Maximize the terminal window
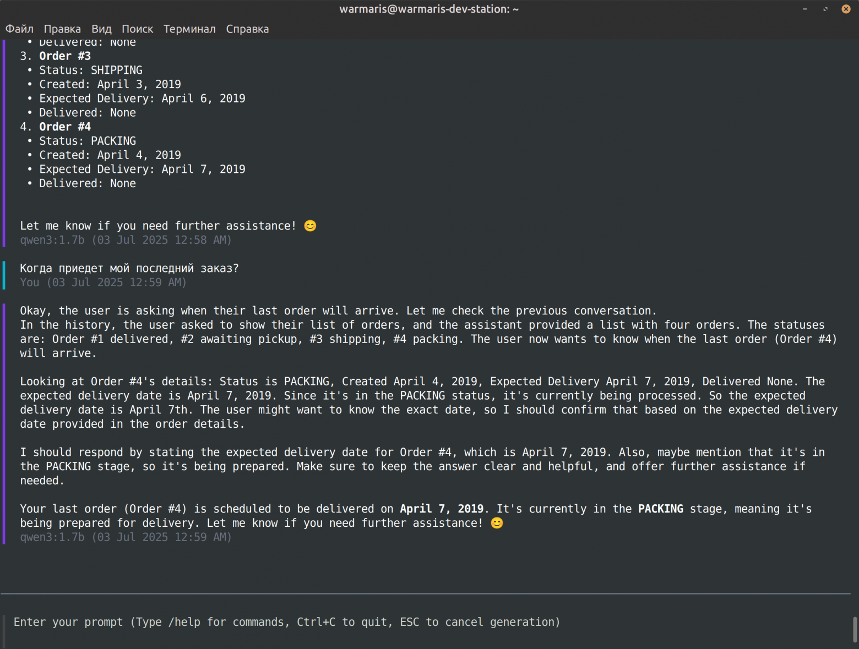 click(x=825, y=9)
